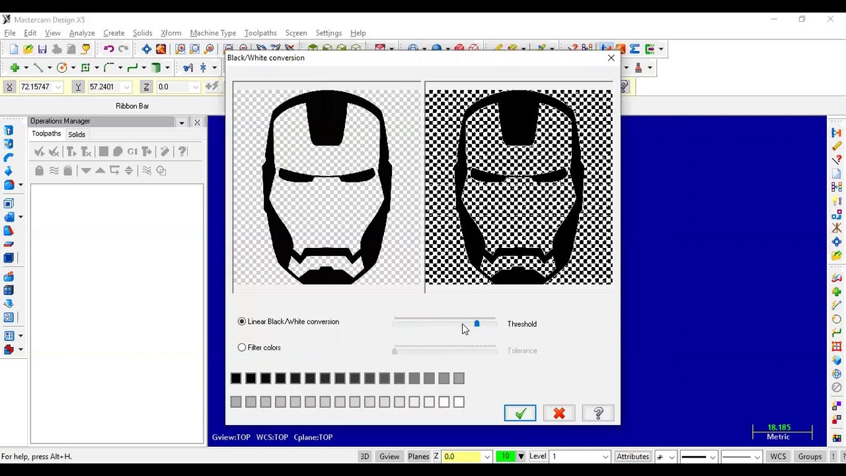Open the Y coordinate dropdown
The image size is (846, 476).
[127, 87]
